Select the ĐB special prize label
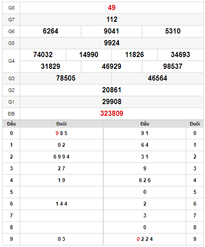205x247 pixels. [x=11, y=114]
